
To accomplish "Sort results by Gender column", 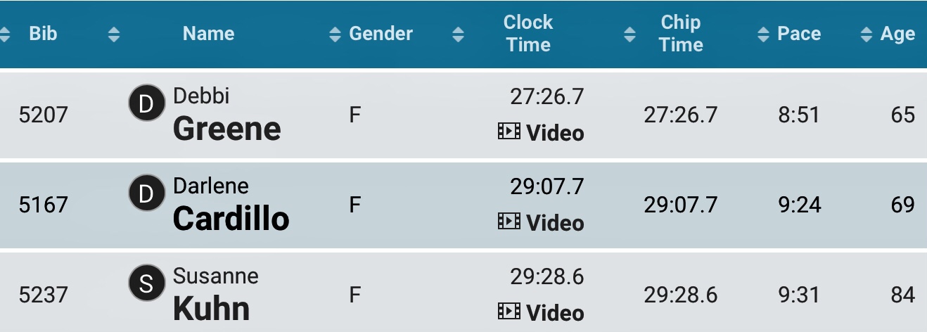I will click(381, 34).
